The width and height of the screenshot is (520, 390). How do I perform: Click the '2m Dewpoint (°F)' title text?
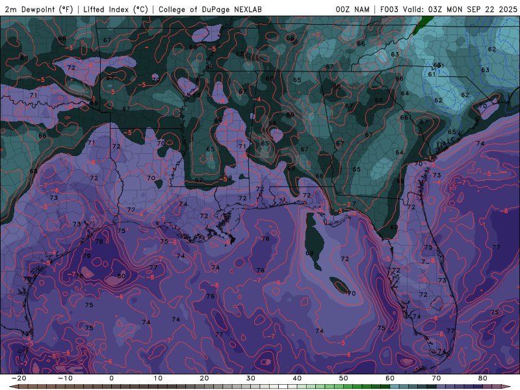pos(38,9)
